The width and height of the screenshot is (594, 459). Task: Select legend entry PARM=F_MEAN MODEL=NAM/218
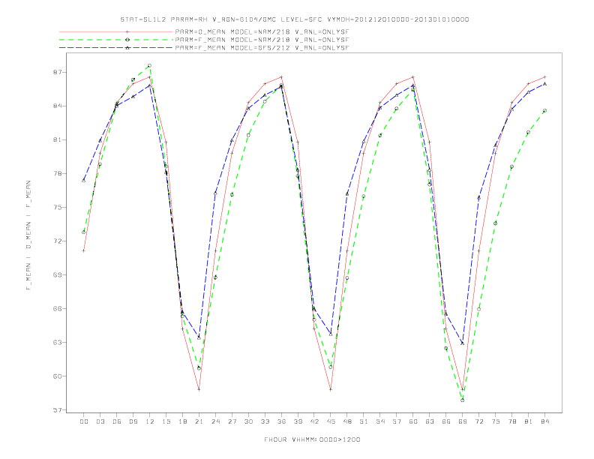(x=262, y=40)
